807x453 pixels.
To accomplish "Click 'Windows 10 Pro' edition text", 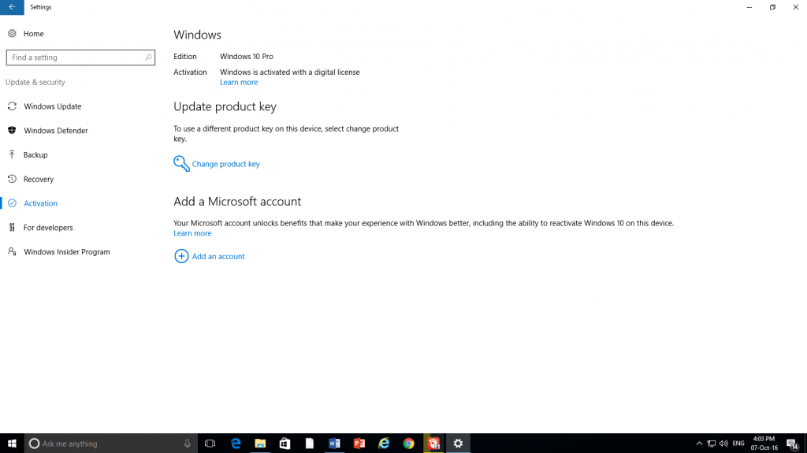I will tap(247, 57).
